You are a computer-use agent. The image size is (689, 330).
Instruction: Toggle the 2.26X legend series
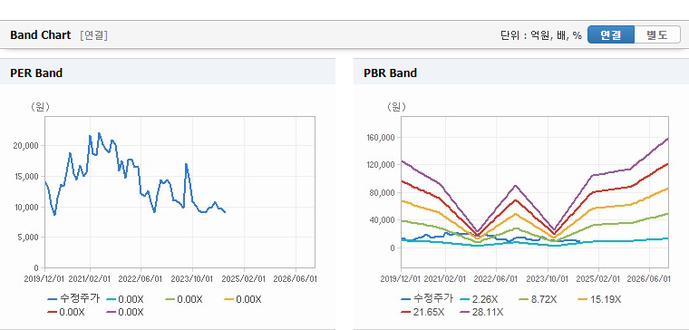click(x=478, y=299)
